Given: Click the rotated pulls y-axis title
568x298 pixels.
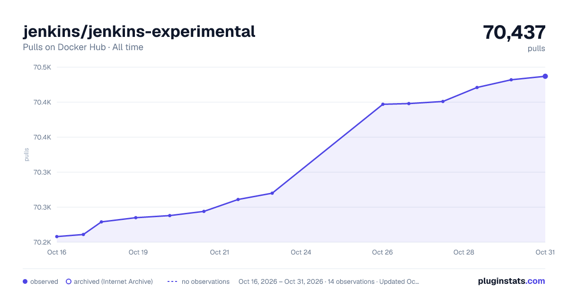Looking at the screenshot, I should (x=27, y=155).
